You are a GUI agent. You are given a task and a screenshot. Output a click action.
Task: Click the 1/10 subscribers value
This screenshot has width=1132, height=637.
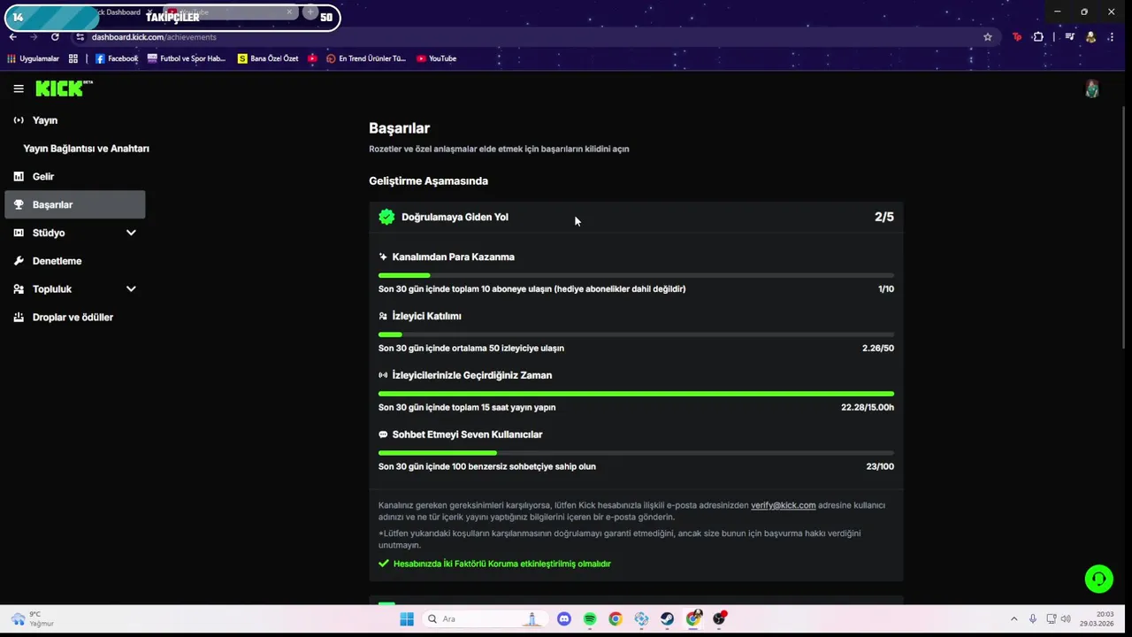click(886, 289)
